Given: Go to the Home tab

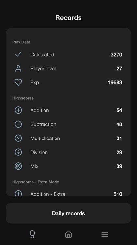Looking at the screenshot, I should [68, 234].
